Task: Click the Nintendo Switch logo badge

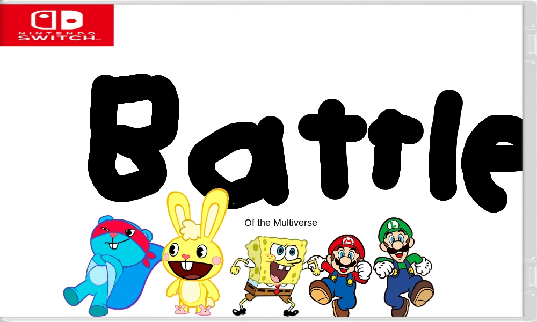Action: 56,25
